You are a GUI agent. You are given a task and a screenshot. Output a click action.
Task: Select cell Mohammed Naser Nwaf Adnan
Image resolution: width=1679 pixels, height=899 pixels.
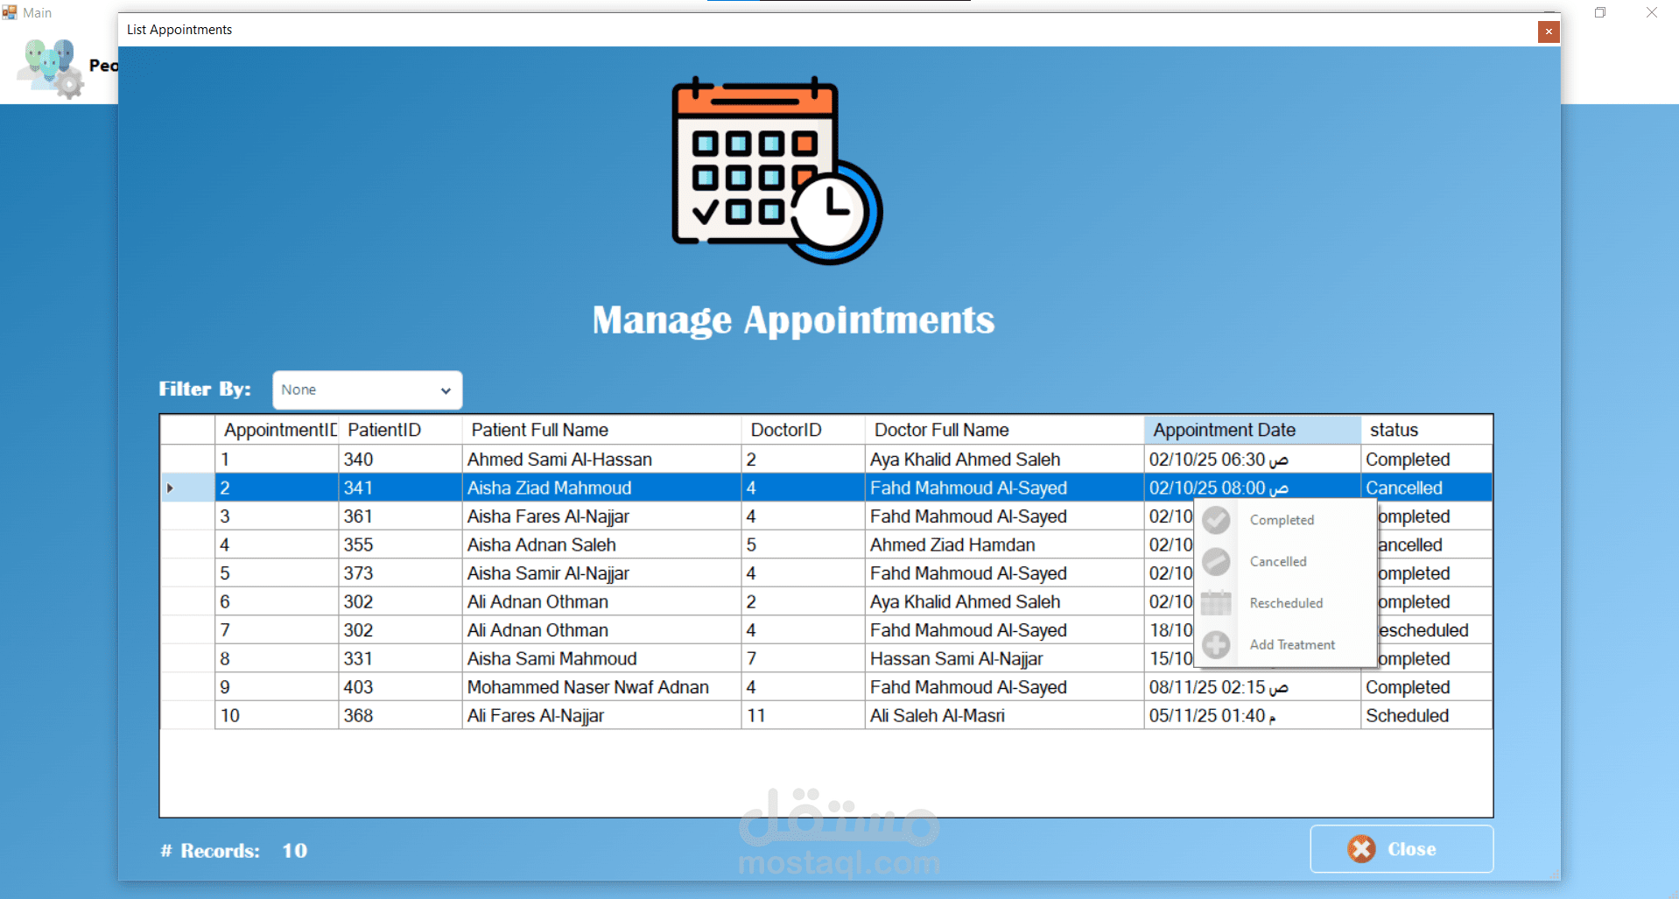coord(601,687)
